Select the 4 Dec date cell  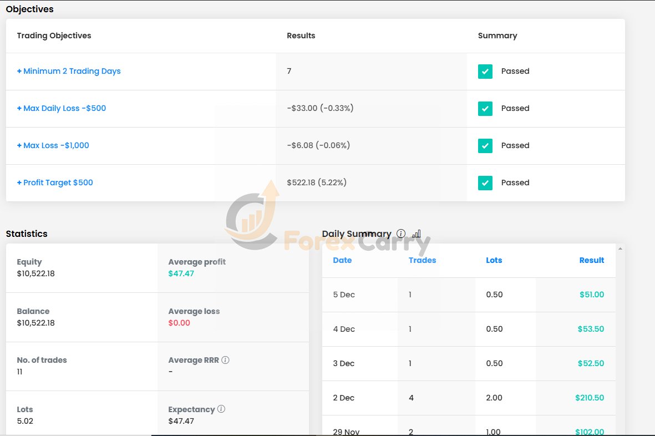tap(344, 329)
